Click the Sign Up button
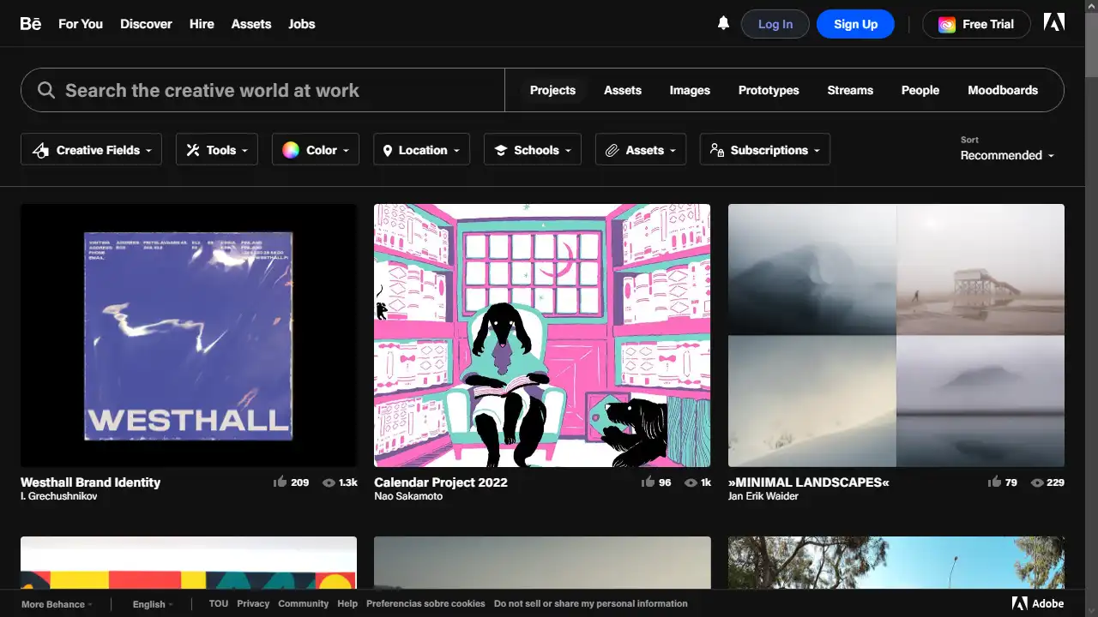The width and height of the screenshot is (1098, 617). tap(855, 24)
